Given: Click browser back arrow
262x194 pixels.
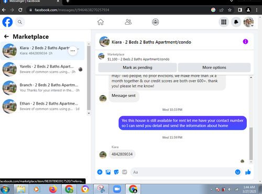Looking at the screenshot, I should 4,10.
